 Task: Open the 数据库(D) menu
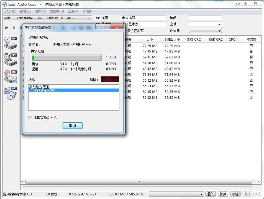[56, 11]
